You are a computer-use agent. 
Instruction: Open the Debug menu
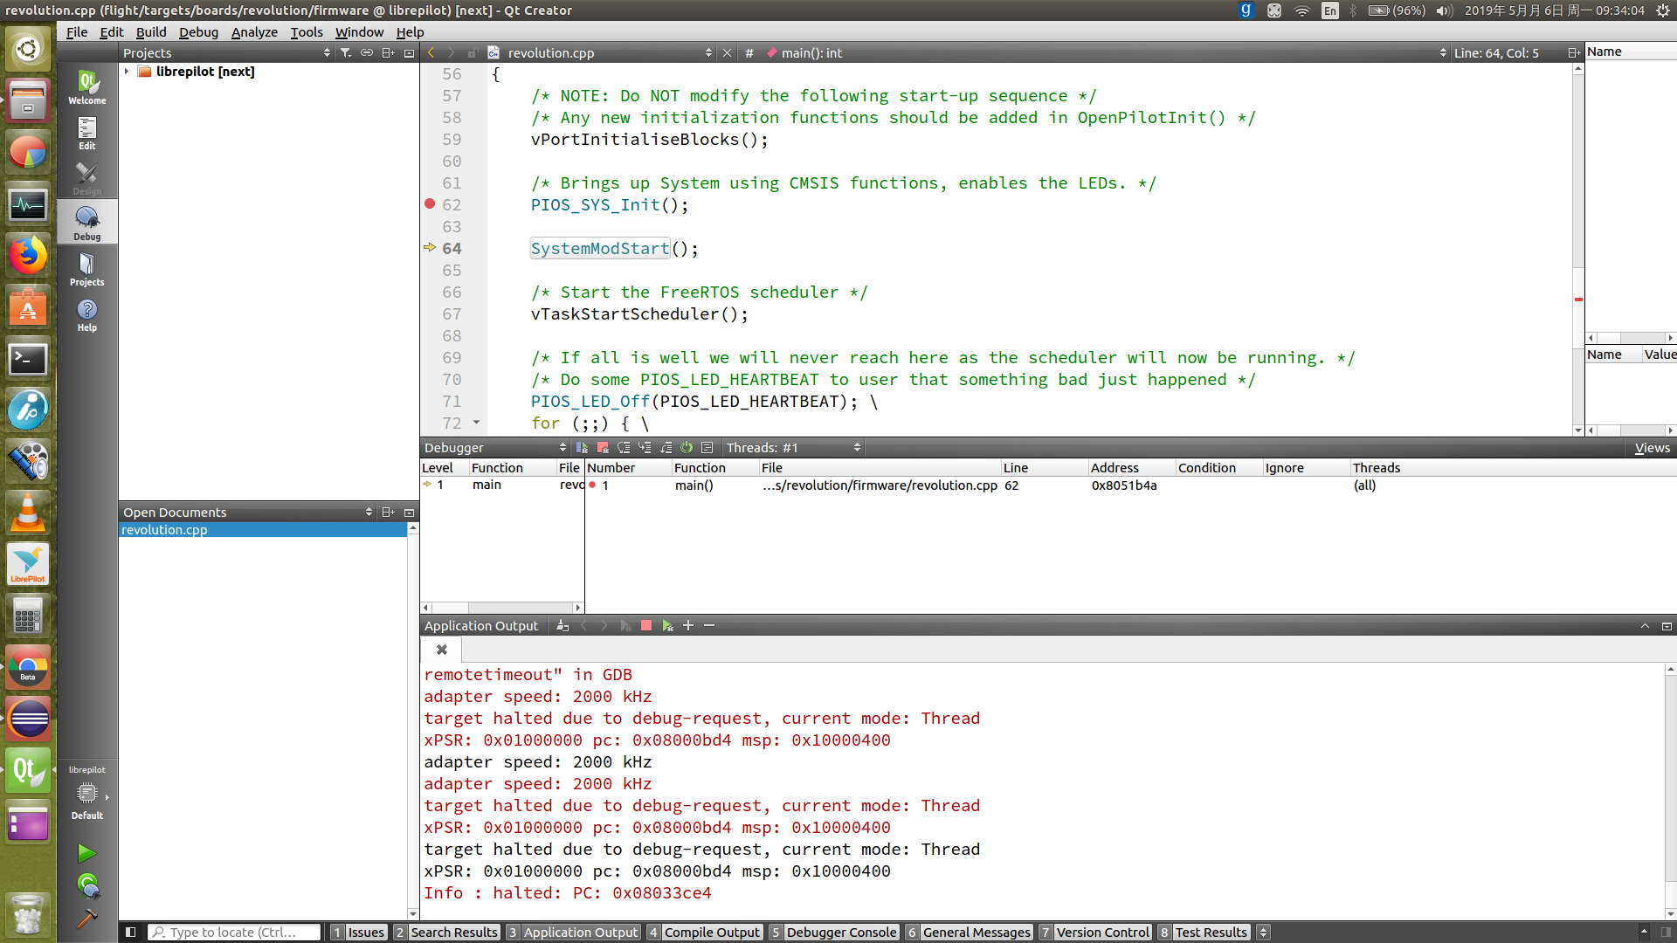pyautogui.click(x=198, y=32)
